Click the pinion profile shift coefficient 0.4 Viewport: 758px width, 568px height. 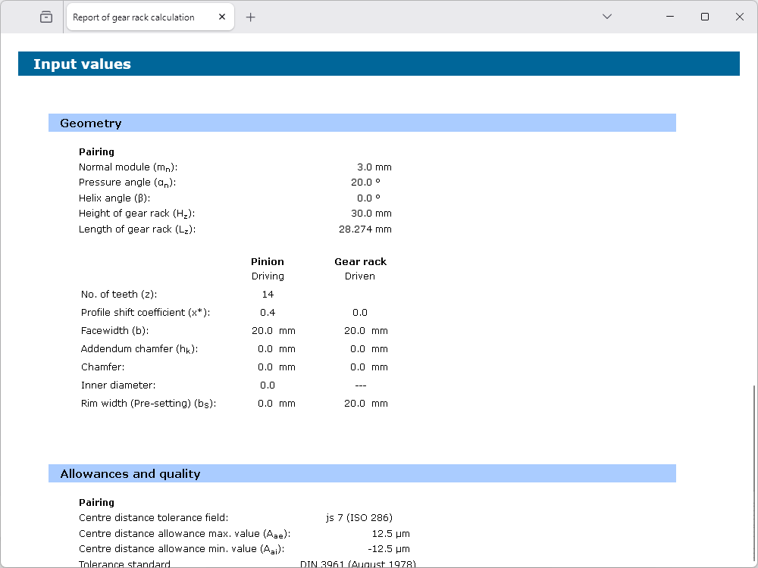(268, 313)
